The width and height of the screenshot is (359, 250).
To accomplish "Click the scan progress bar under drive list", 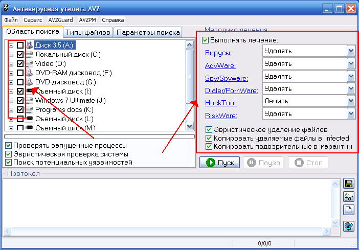I will click(99, 137).
